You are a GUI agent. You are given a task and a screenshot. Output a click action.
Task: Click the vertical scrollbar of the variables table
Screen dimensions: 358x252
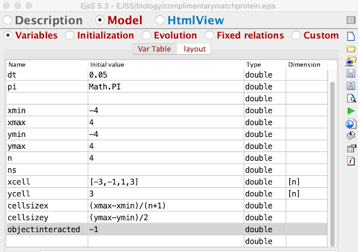click(332, 164)
